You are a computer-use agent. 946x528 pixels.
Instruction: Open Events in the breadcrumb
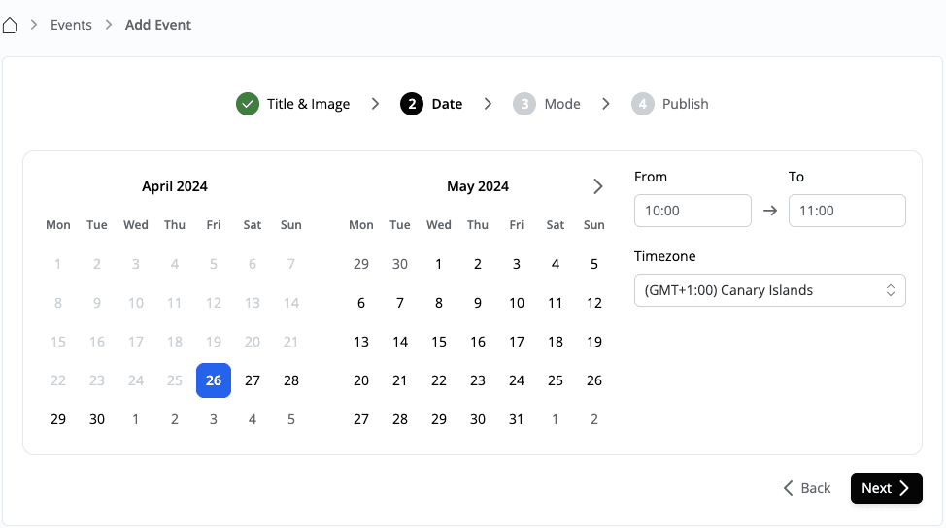71,25
